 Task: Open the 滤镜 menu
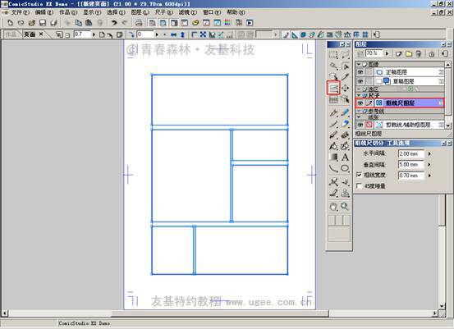188,12
